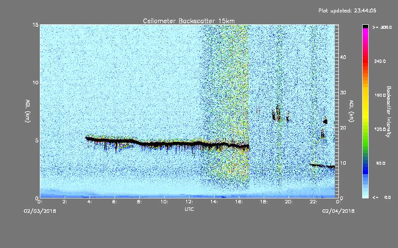Click the '15' tick on the km axis
The width and height of the screenshot is (398, 248).
pos(35,25)
